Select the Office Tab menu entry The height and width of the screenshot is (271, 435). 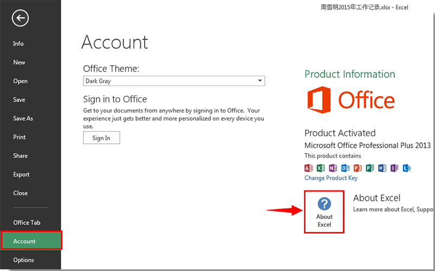27,223
